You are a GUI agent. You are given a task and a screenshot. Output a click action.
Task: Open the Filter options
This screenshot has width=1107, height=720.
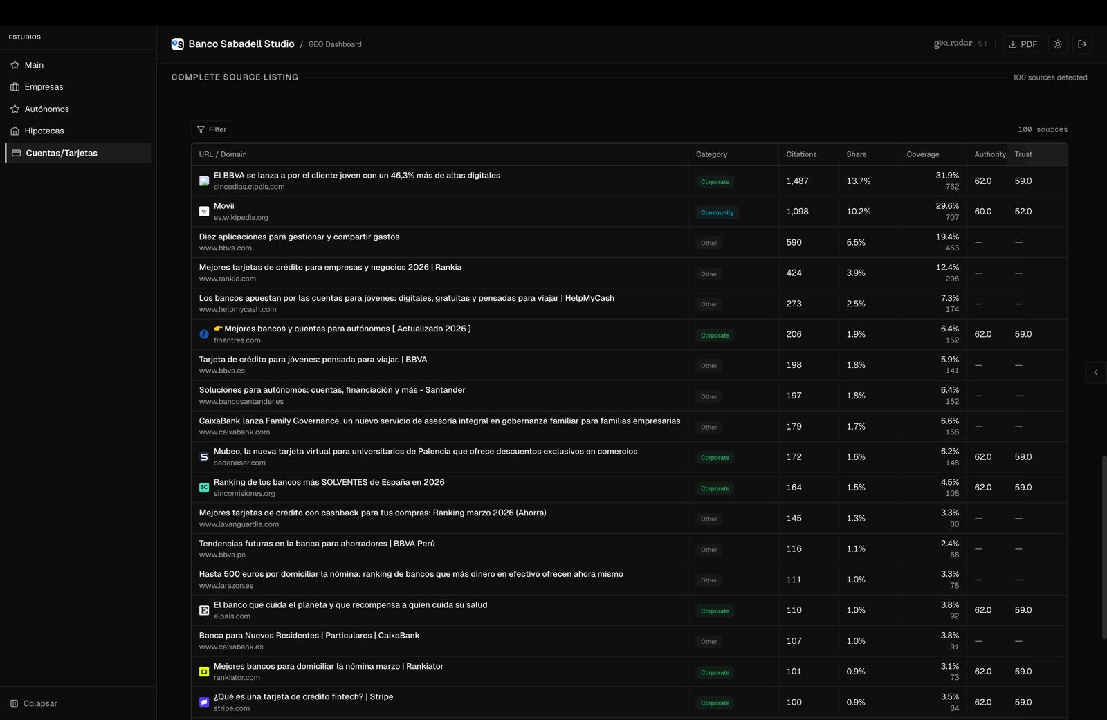(x=212, y=129)
